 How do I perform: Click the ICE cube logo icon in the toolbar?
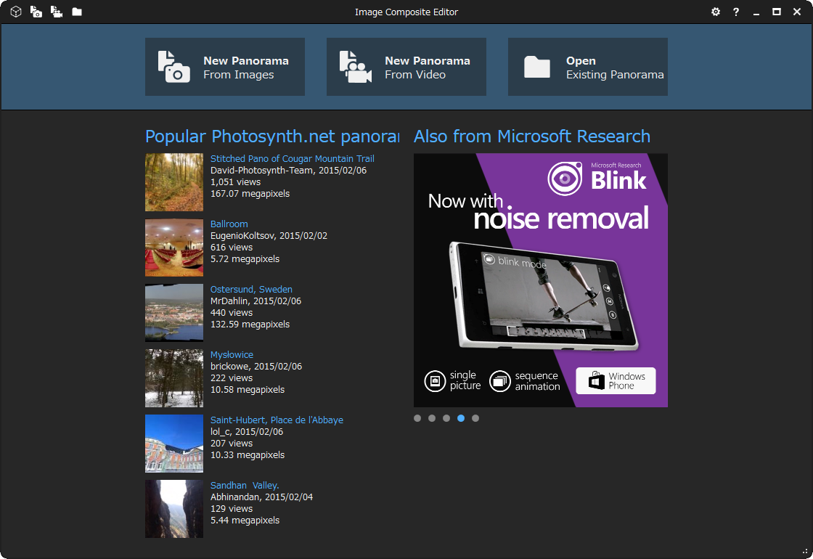(15, 12)
